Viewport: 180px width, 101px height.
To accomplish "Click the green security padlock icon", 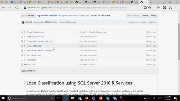I will (25, 8).
